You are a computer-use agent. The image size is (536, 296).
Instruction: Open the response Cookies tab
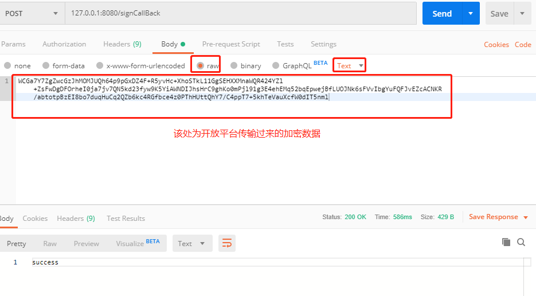coord(35,219)
